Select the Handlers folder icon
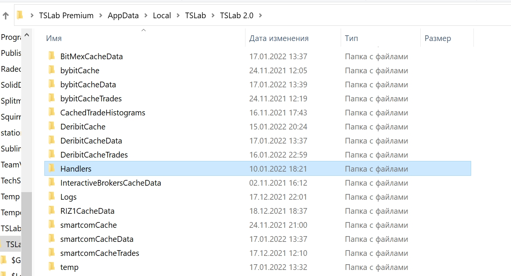 [52, 169]
